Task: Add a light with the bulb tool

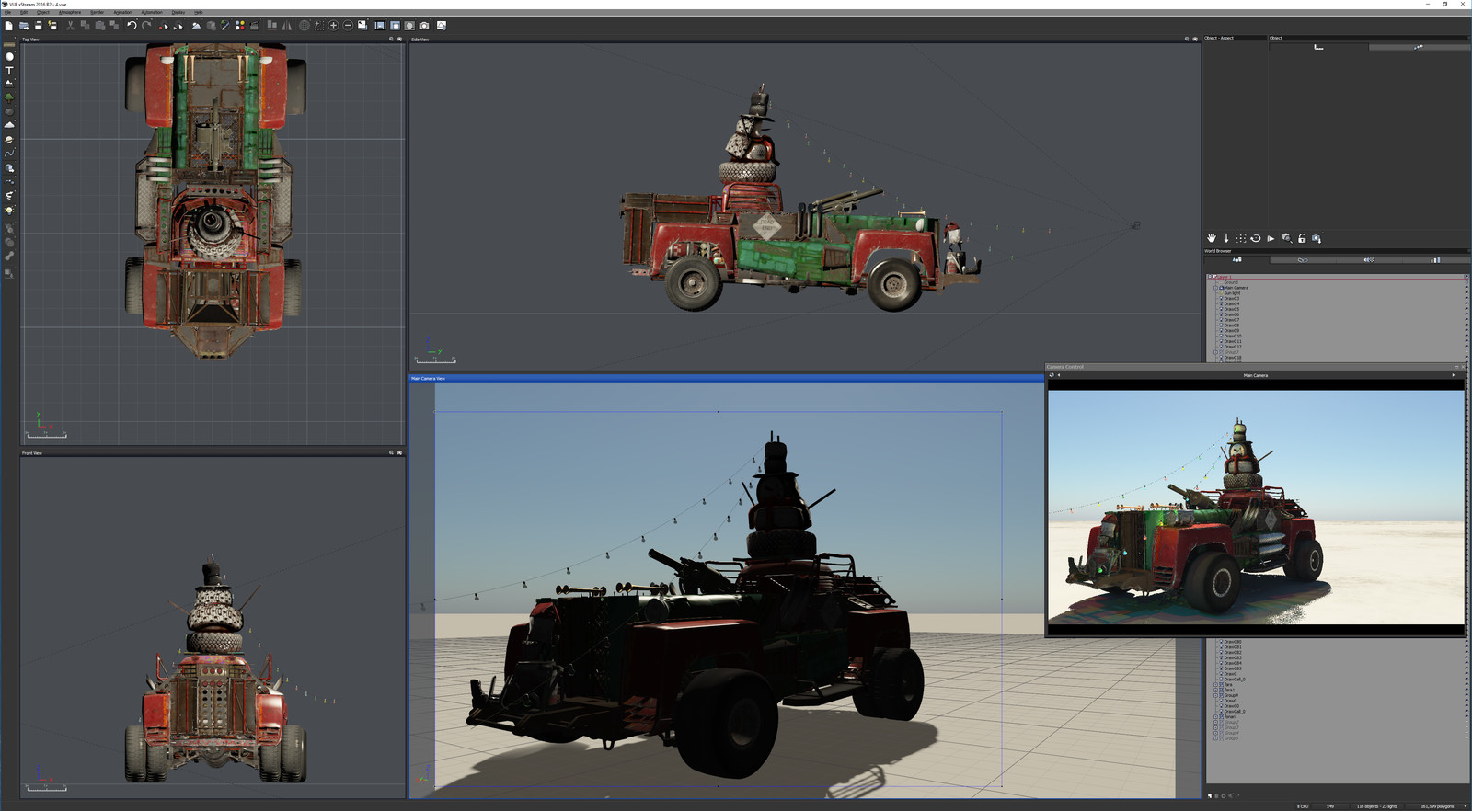Action: tap(9, 211)
